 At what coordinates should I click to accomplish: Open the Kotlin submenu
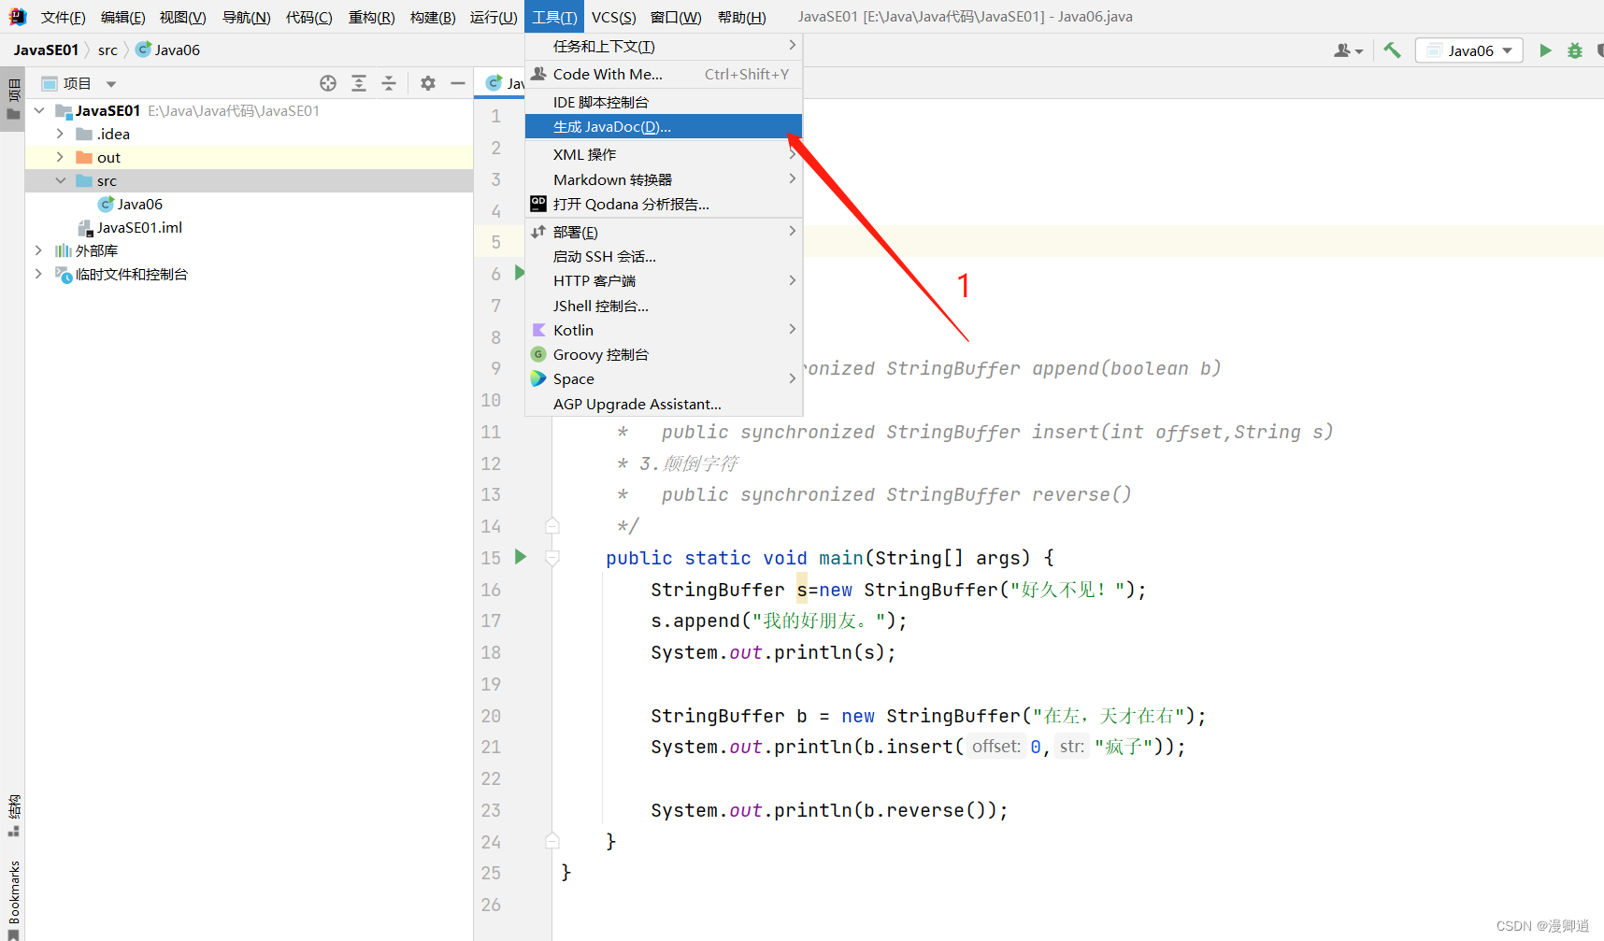tap(664, 330)
